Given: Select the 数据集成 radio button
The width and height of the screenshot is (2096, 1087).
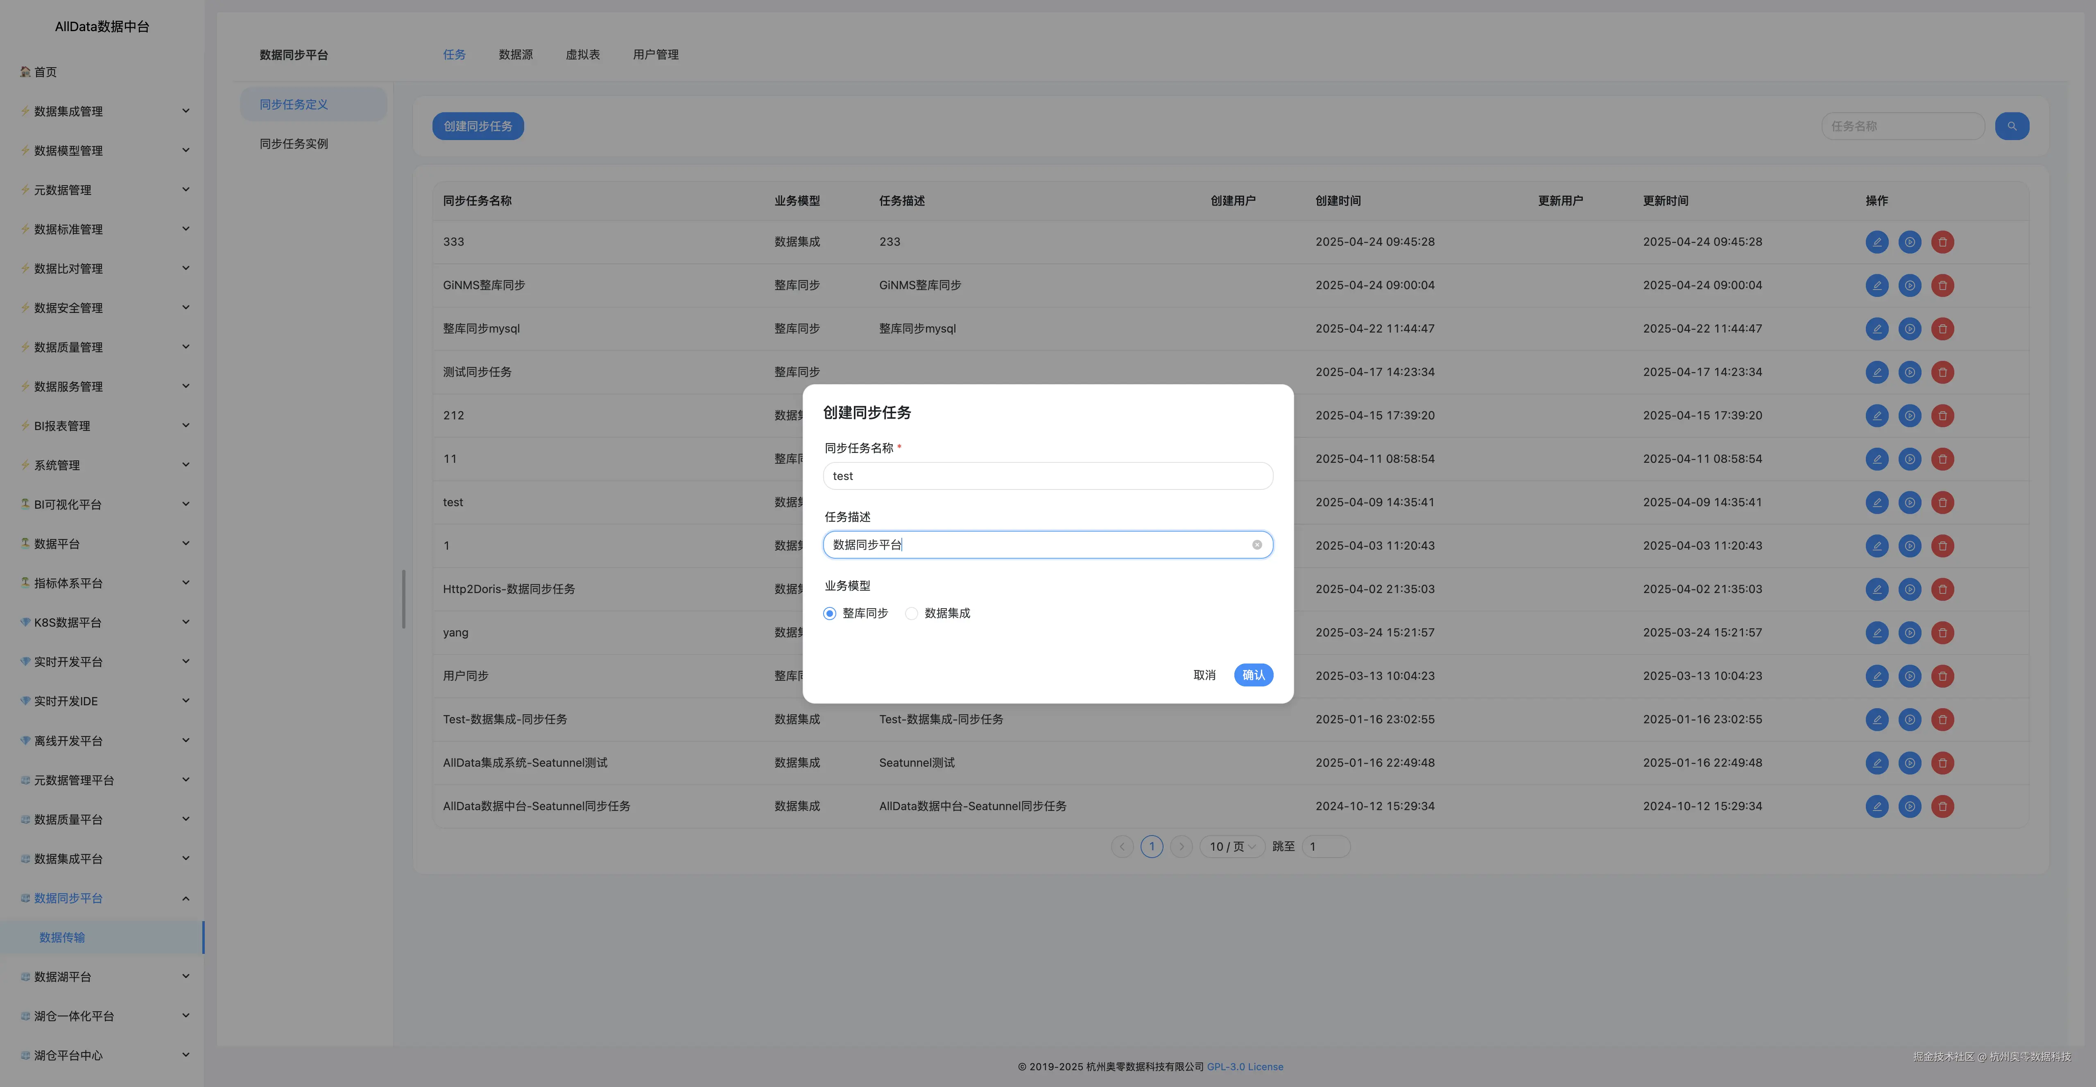Looking at the screenshot, I should (x=911, y=614).
